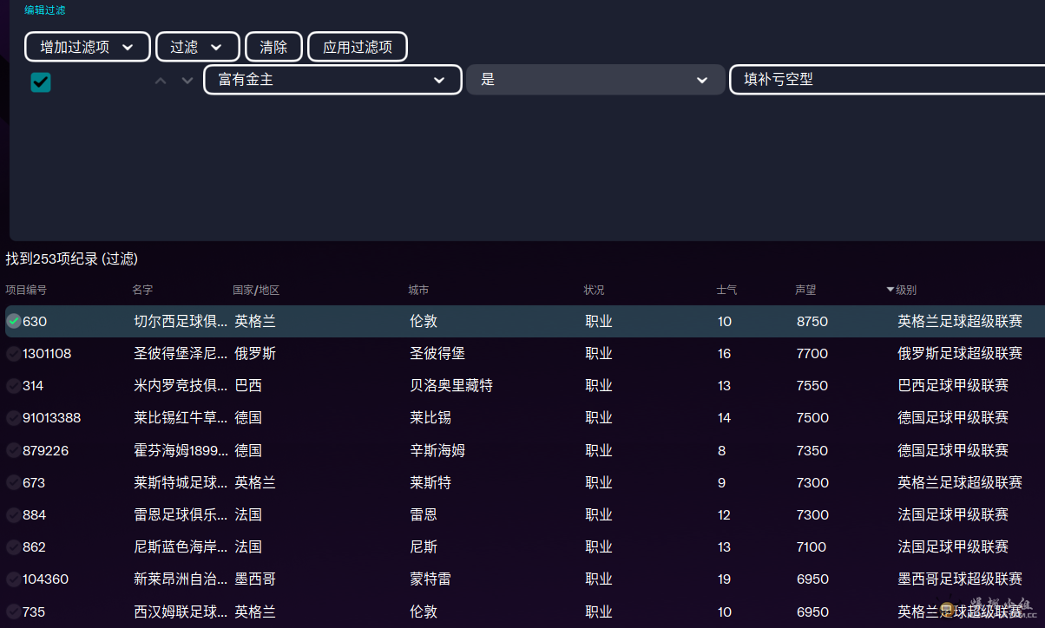Click league cell 俄罗斯足球超级联赛

960,354
